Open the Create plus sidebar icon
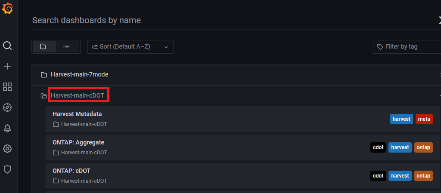The height and width of the screenshot is (193, 441). [7, 66]
